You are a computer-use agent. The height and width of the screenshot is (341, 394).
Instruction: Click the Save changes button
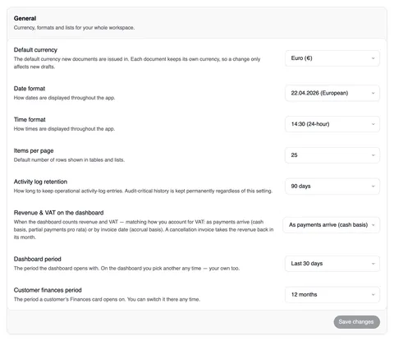click(x=356, y=322)
